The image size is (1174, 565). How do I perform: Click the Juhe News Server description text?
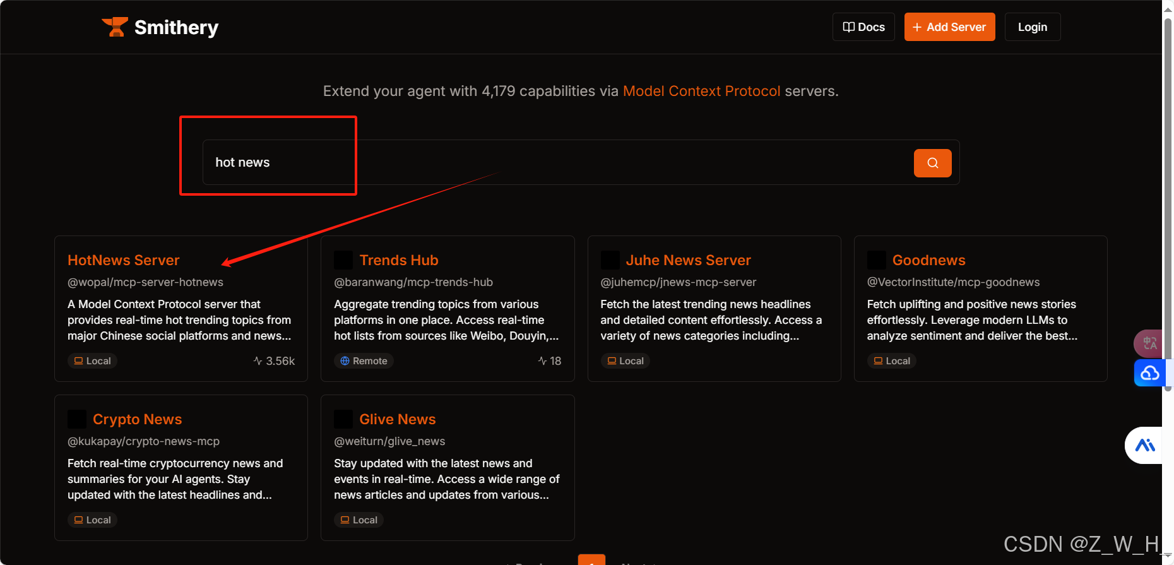point(711,320)
